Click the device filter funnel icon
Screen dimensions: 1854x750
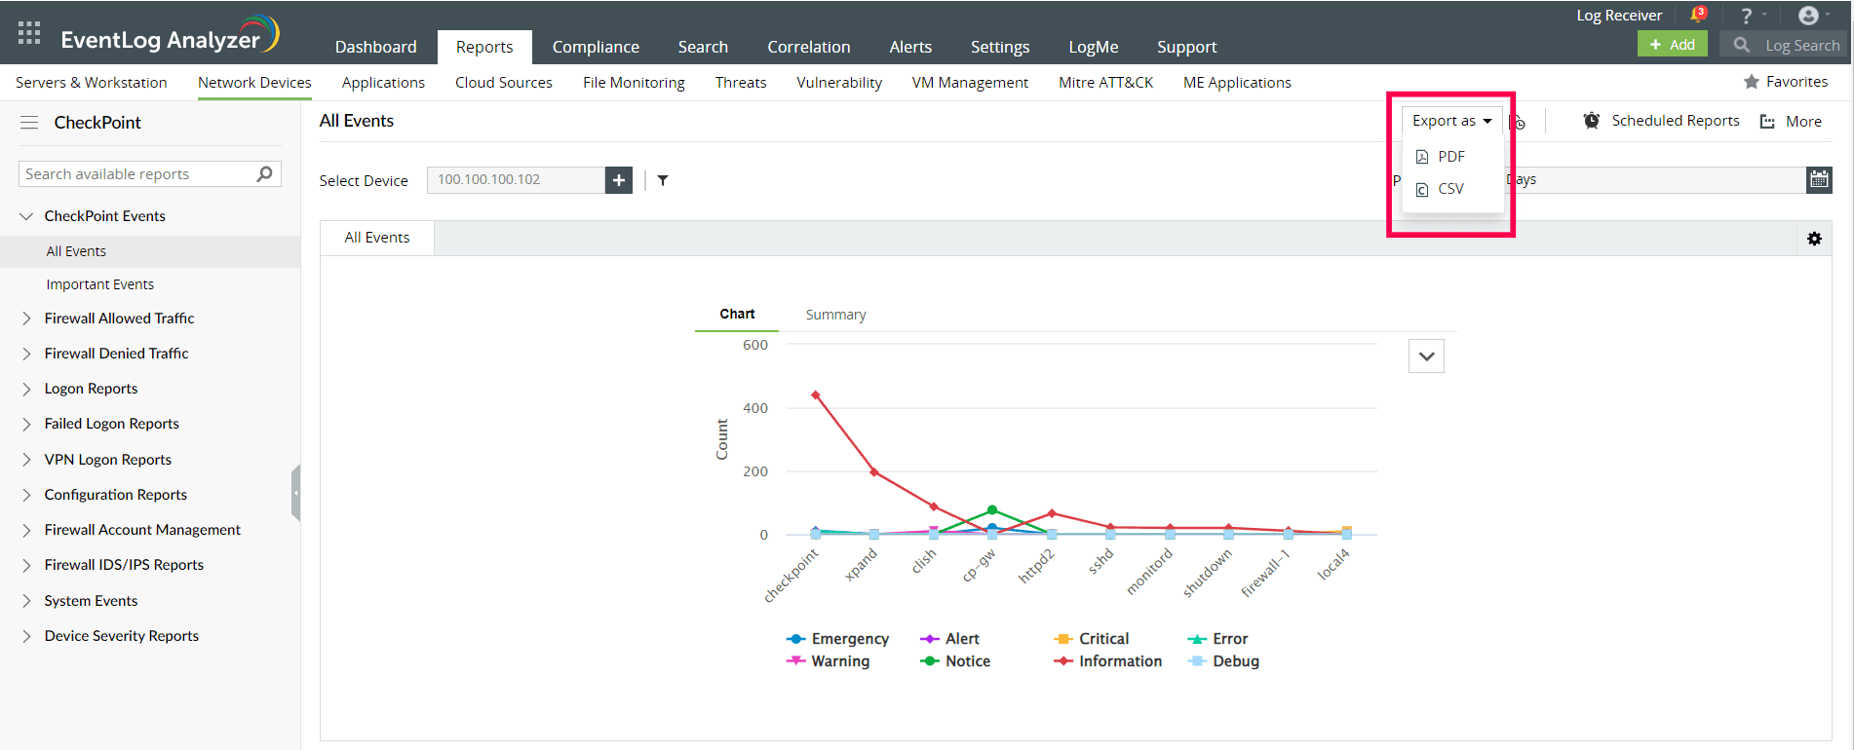(x=663, y=180)
